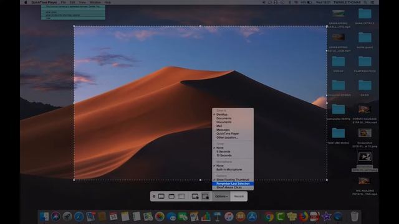The height and width of the screenshot is (224, 399).
Task: Open Numbers chart icon in Dock
Action: click(206, 217)
